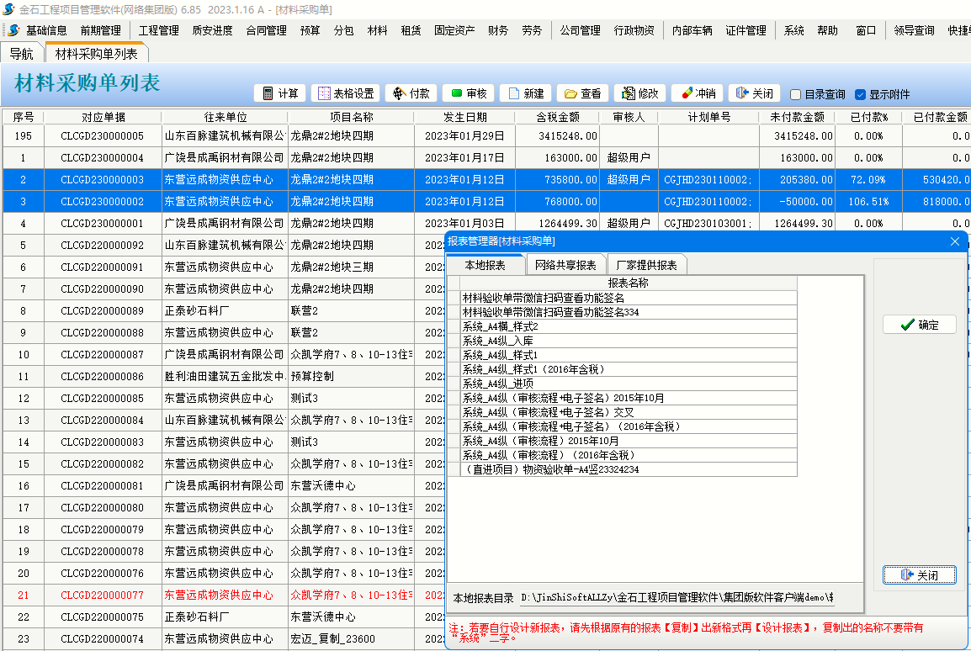971x651 pixels.
Task: Click the 计算 calculator toolbar button
Action: pyautogui.click(x=279, y=93)
